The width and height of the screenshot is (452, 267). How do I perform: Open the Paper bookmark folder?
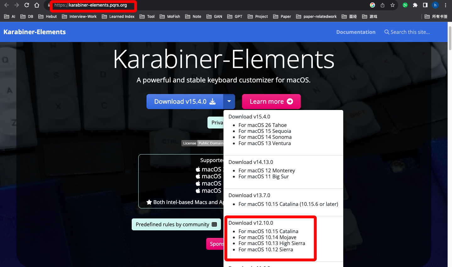(282, 16)
